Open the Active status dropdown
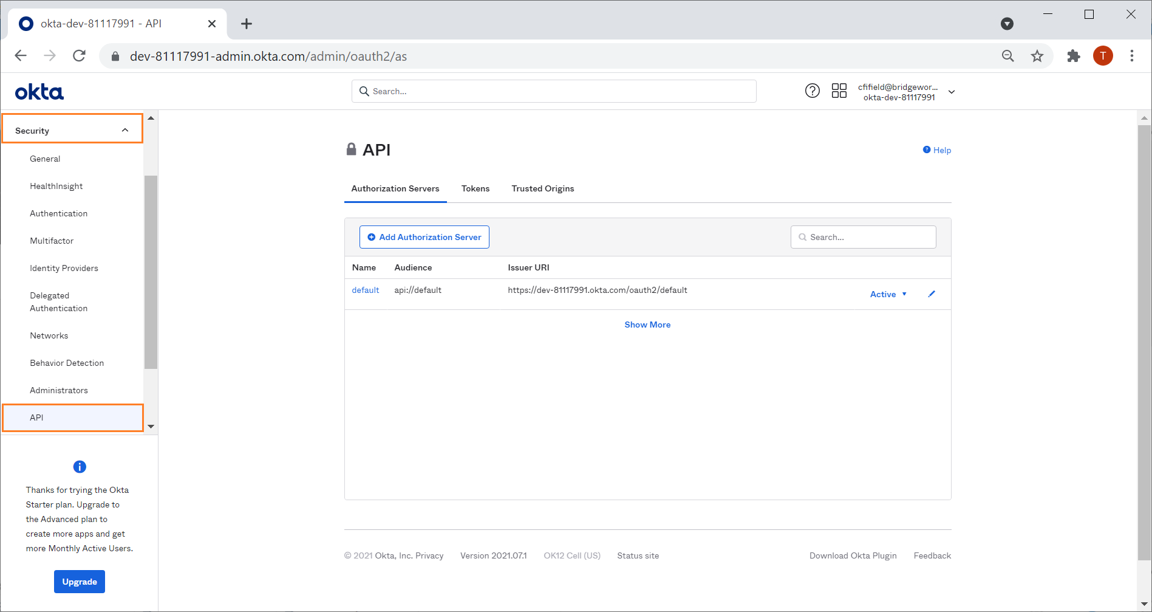This screenshot has width=1152, height=612. [x=888, y=294]
